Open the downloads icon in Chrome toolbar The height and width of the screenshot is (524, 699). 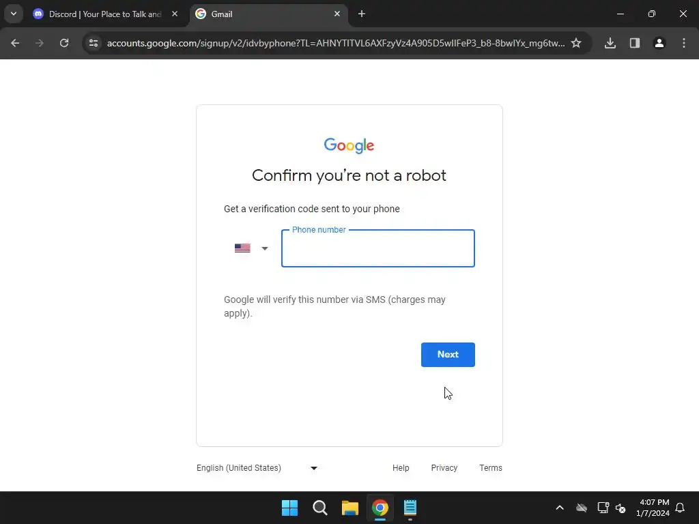pos(610,43)
